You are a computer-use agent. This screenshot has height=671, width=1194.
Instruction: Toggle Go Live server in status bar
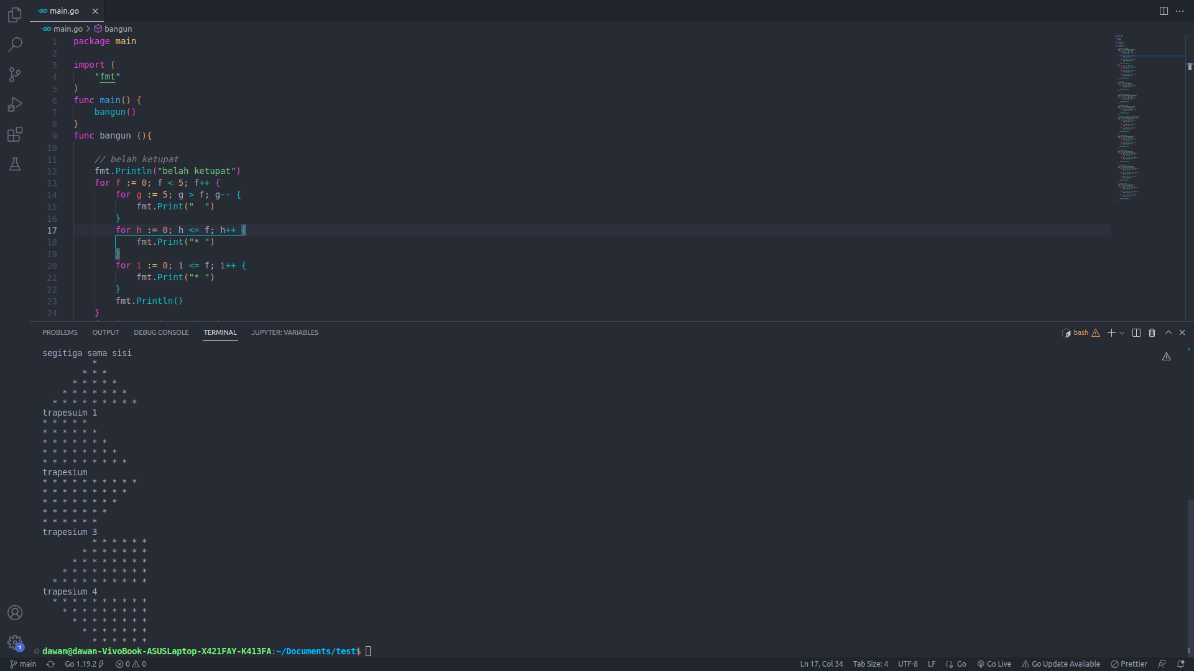(x=994, y=664)
